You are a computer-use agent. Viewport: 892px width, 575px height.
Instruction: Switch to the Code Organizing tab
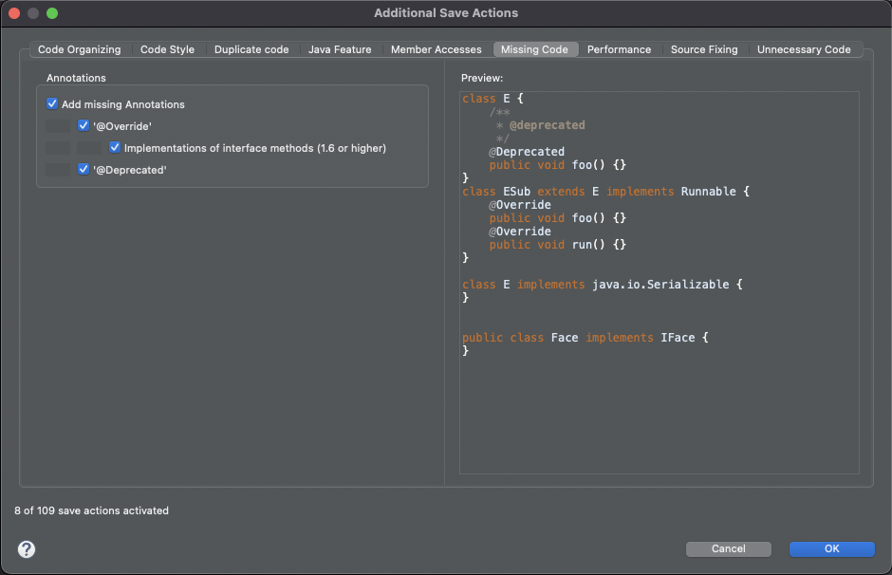[80, 49]
